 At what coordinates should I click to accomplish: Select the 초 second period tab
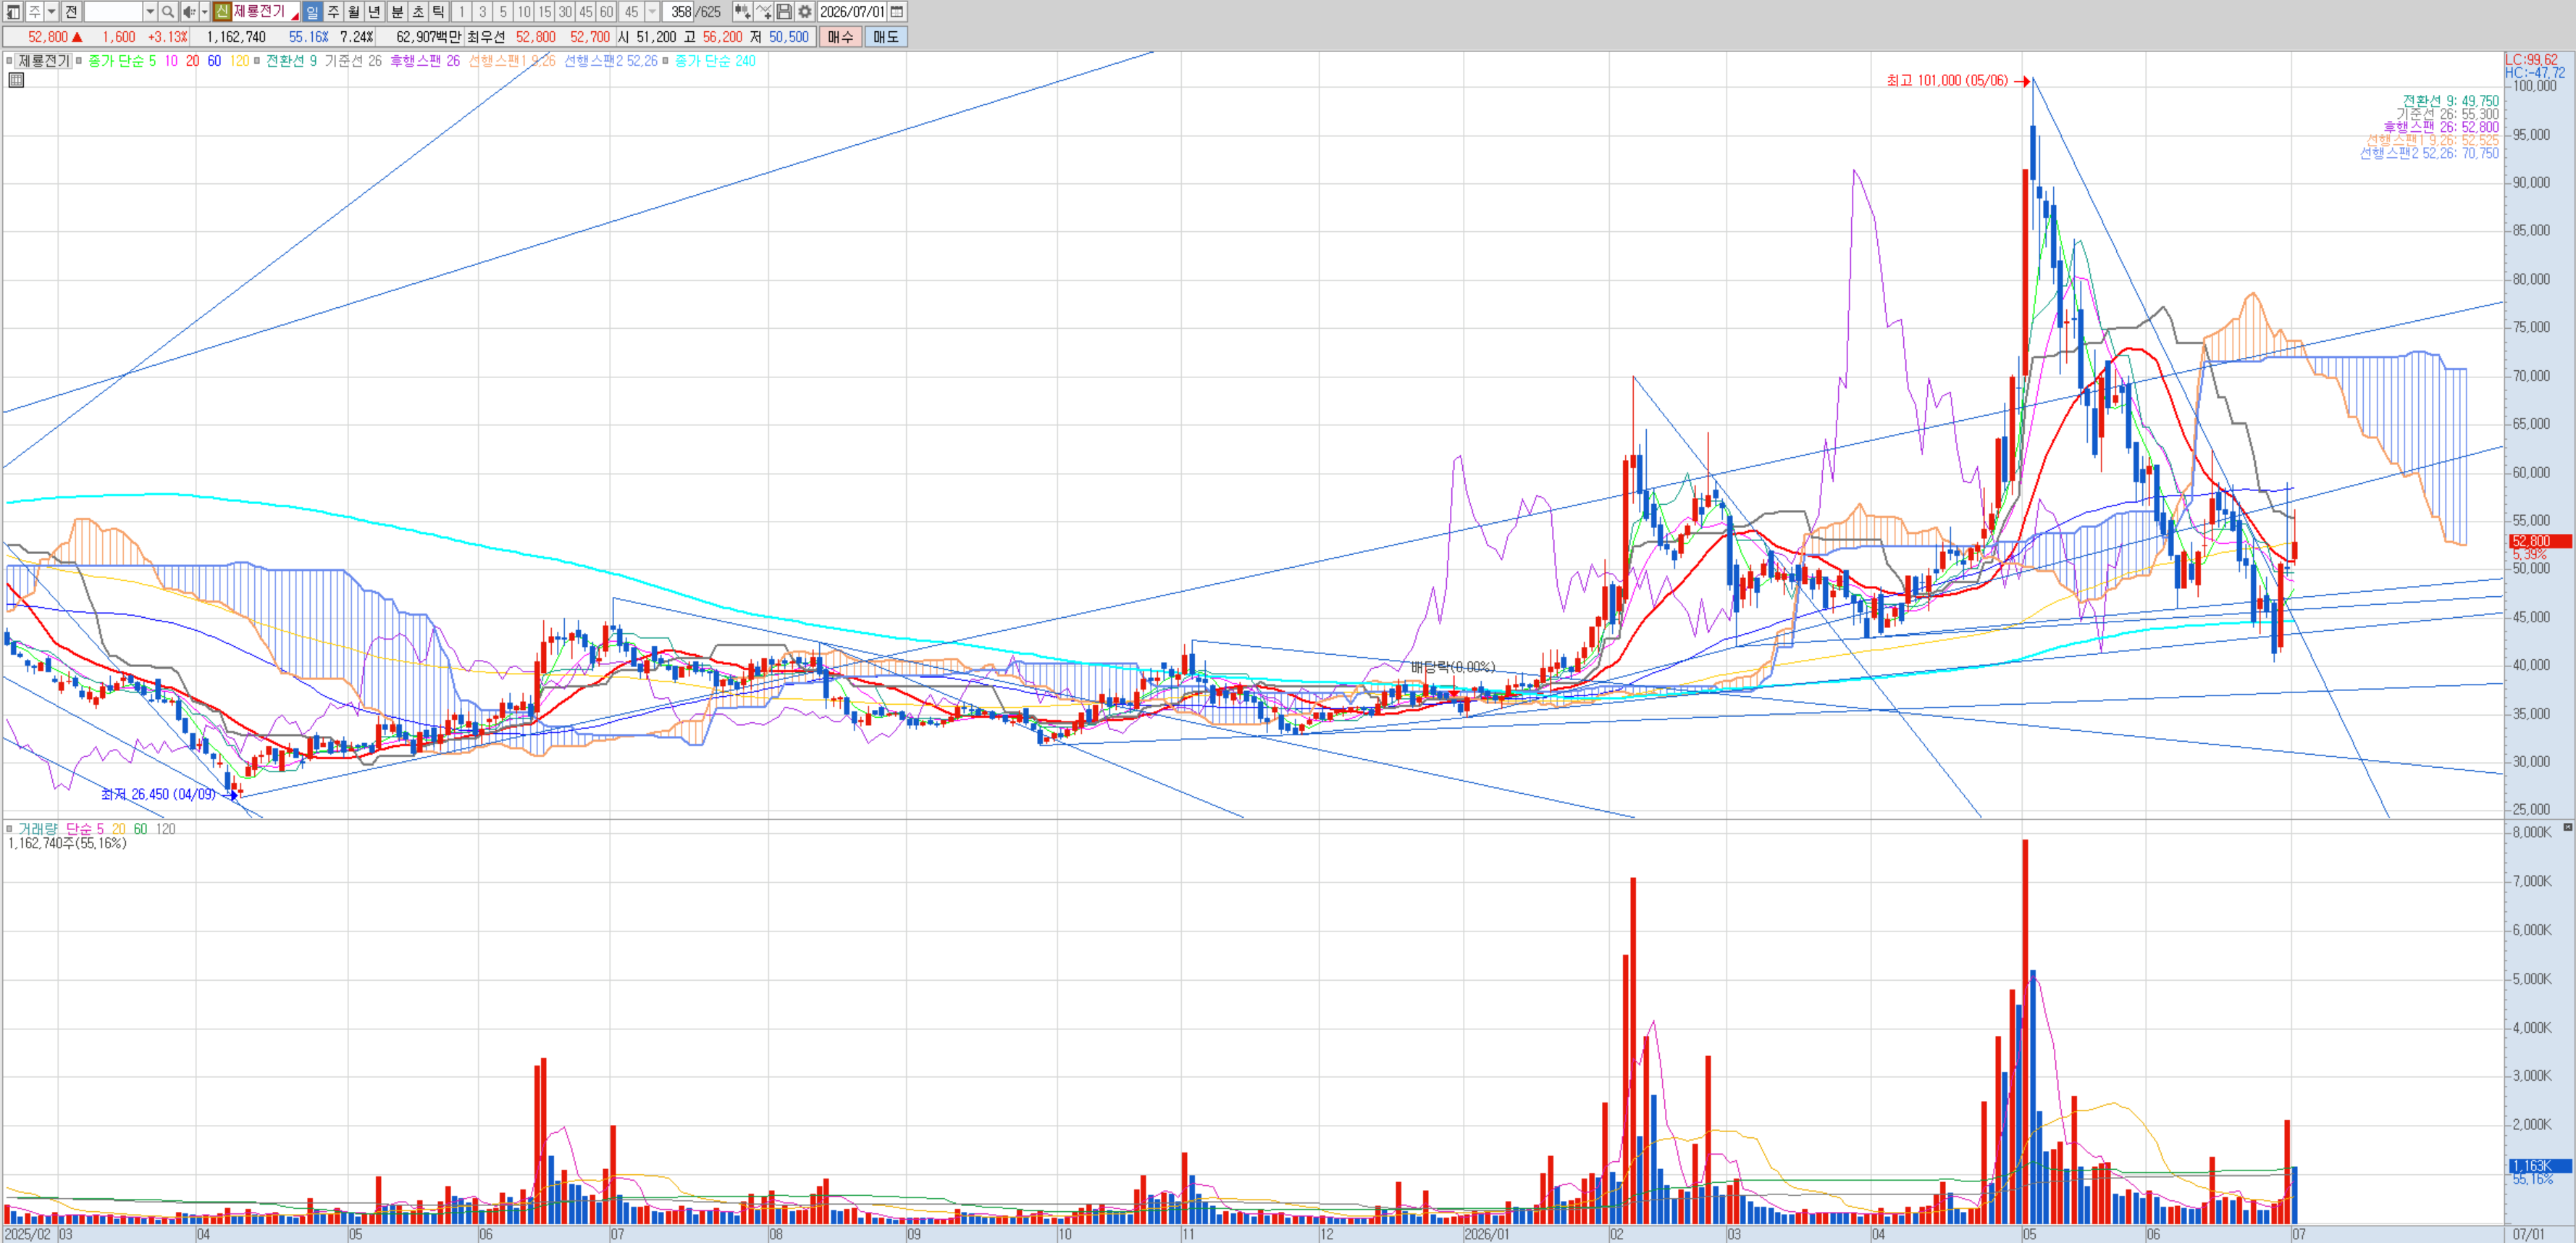pyautogui.click(x=418, y=12)
